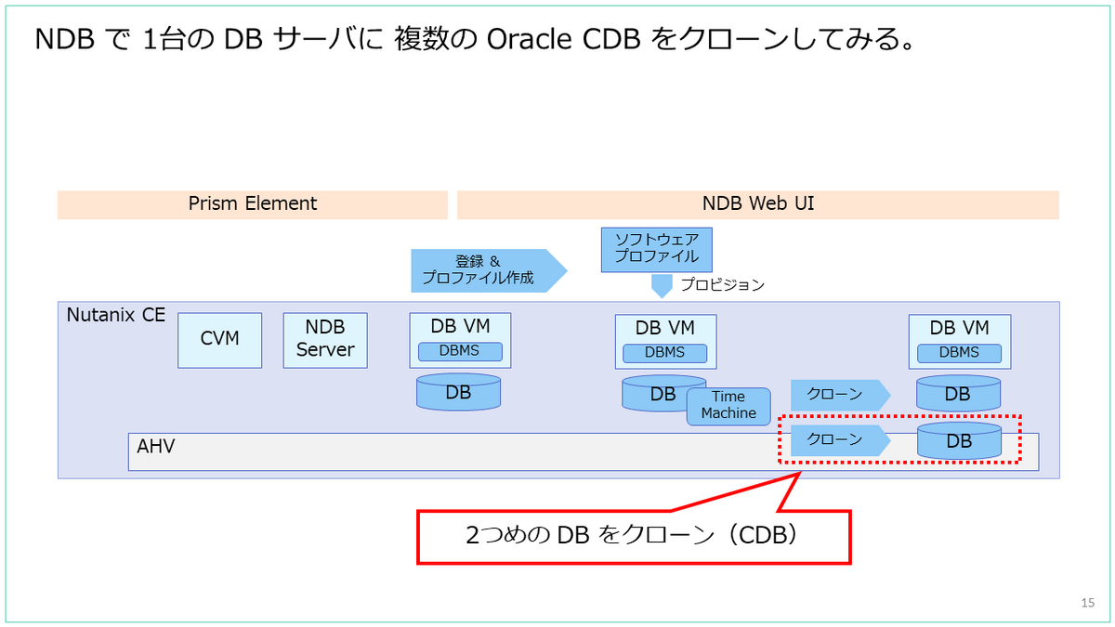Select the 'クローン' arrow inside the red dotted box

click(x=841, y=439)
